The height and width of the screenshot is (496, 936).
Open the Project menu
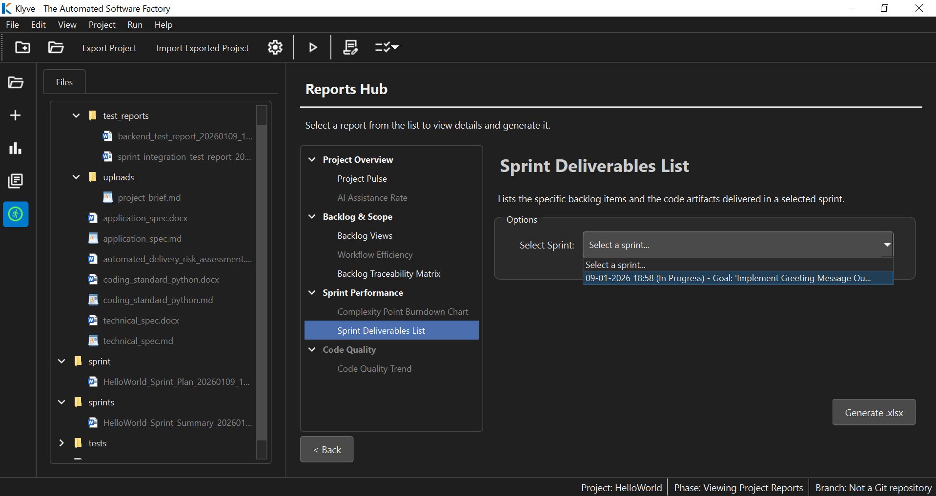102,25
